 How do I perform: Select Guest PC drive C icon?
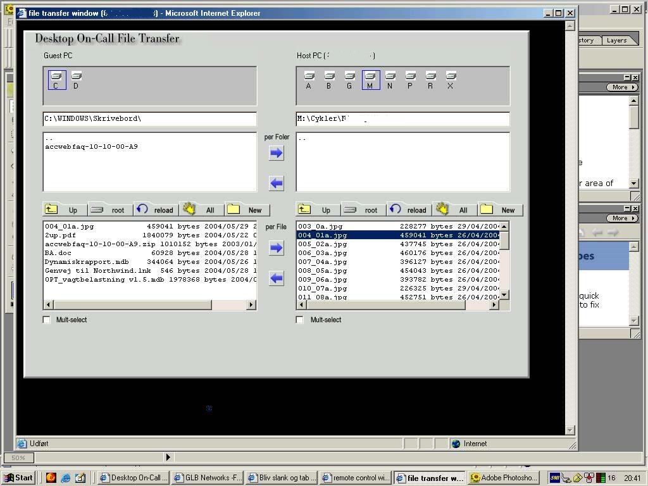pyautogui.click(x=56, y=80)
